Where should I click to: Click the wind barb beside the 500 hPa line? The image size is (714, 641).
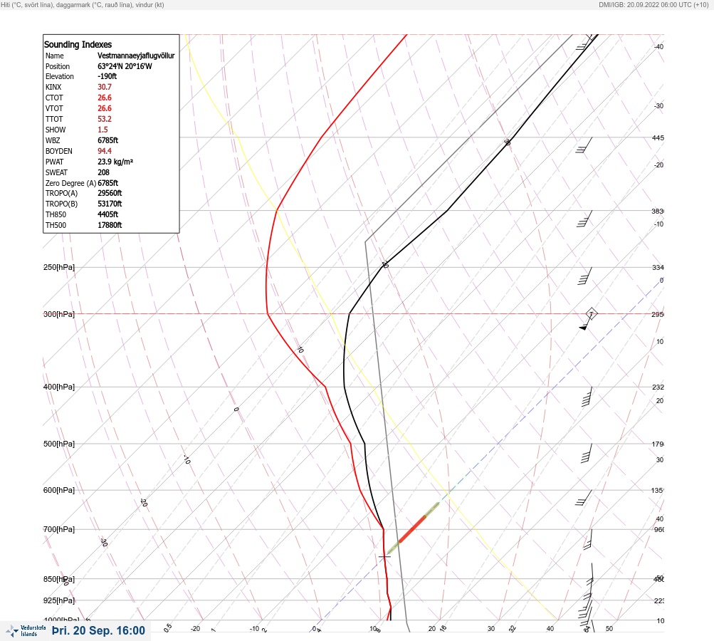point(587,453)
